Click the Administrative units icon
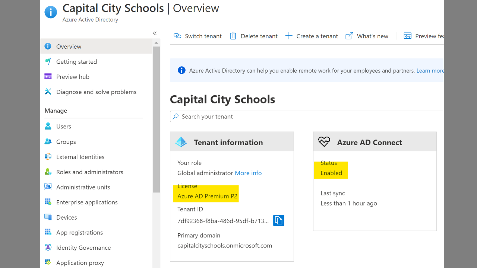The image size is (477, 268). (48, 187)
